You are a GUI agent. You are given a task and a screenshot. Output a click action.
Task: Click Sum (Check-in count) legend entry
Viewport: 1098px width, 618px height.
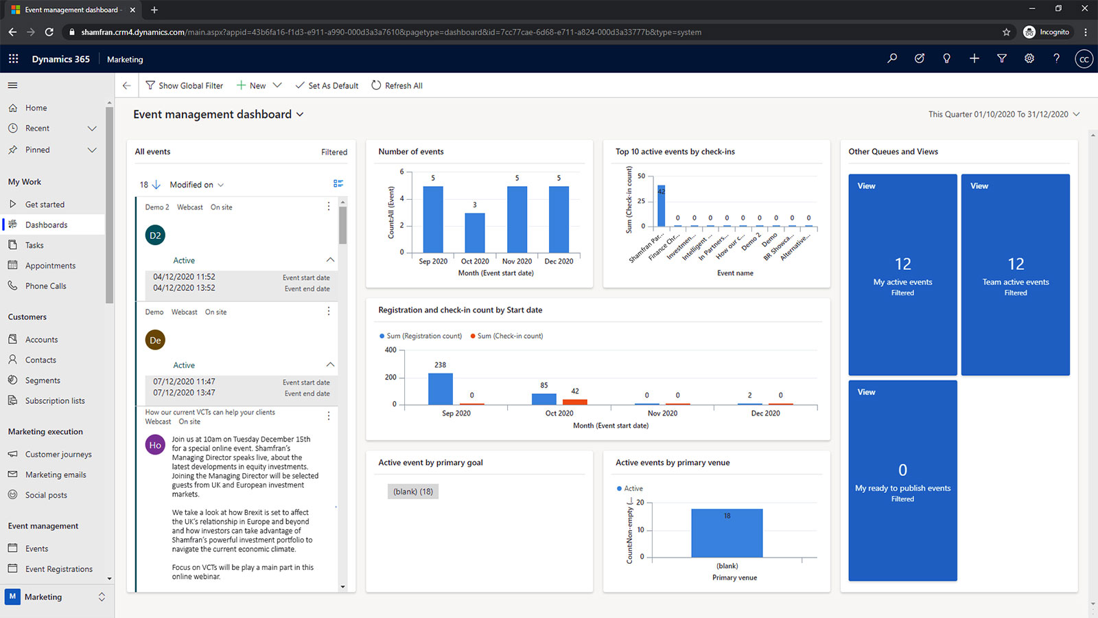click(506, 336)
